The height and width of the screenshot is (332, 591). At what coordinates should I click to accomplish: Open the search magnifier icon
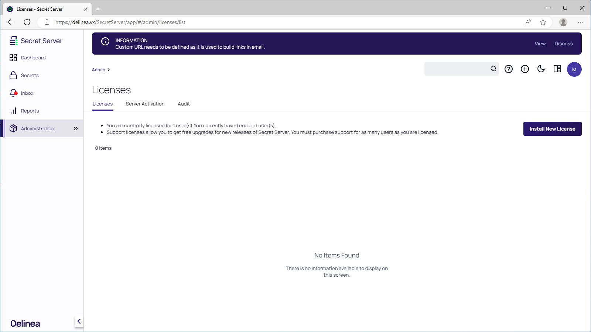493,69
